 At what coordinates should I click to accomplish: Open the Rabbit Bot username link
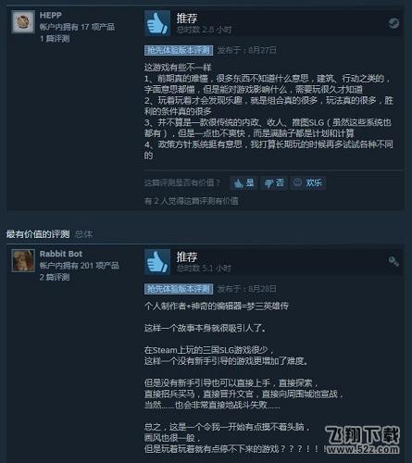click(x=61, y=254)
